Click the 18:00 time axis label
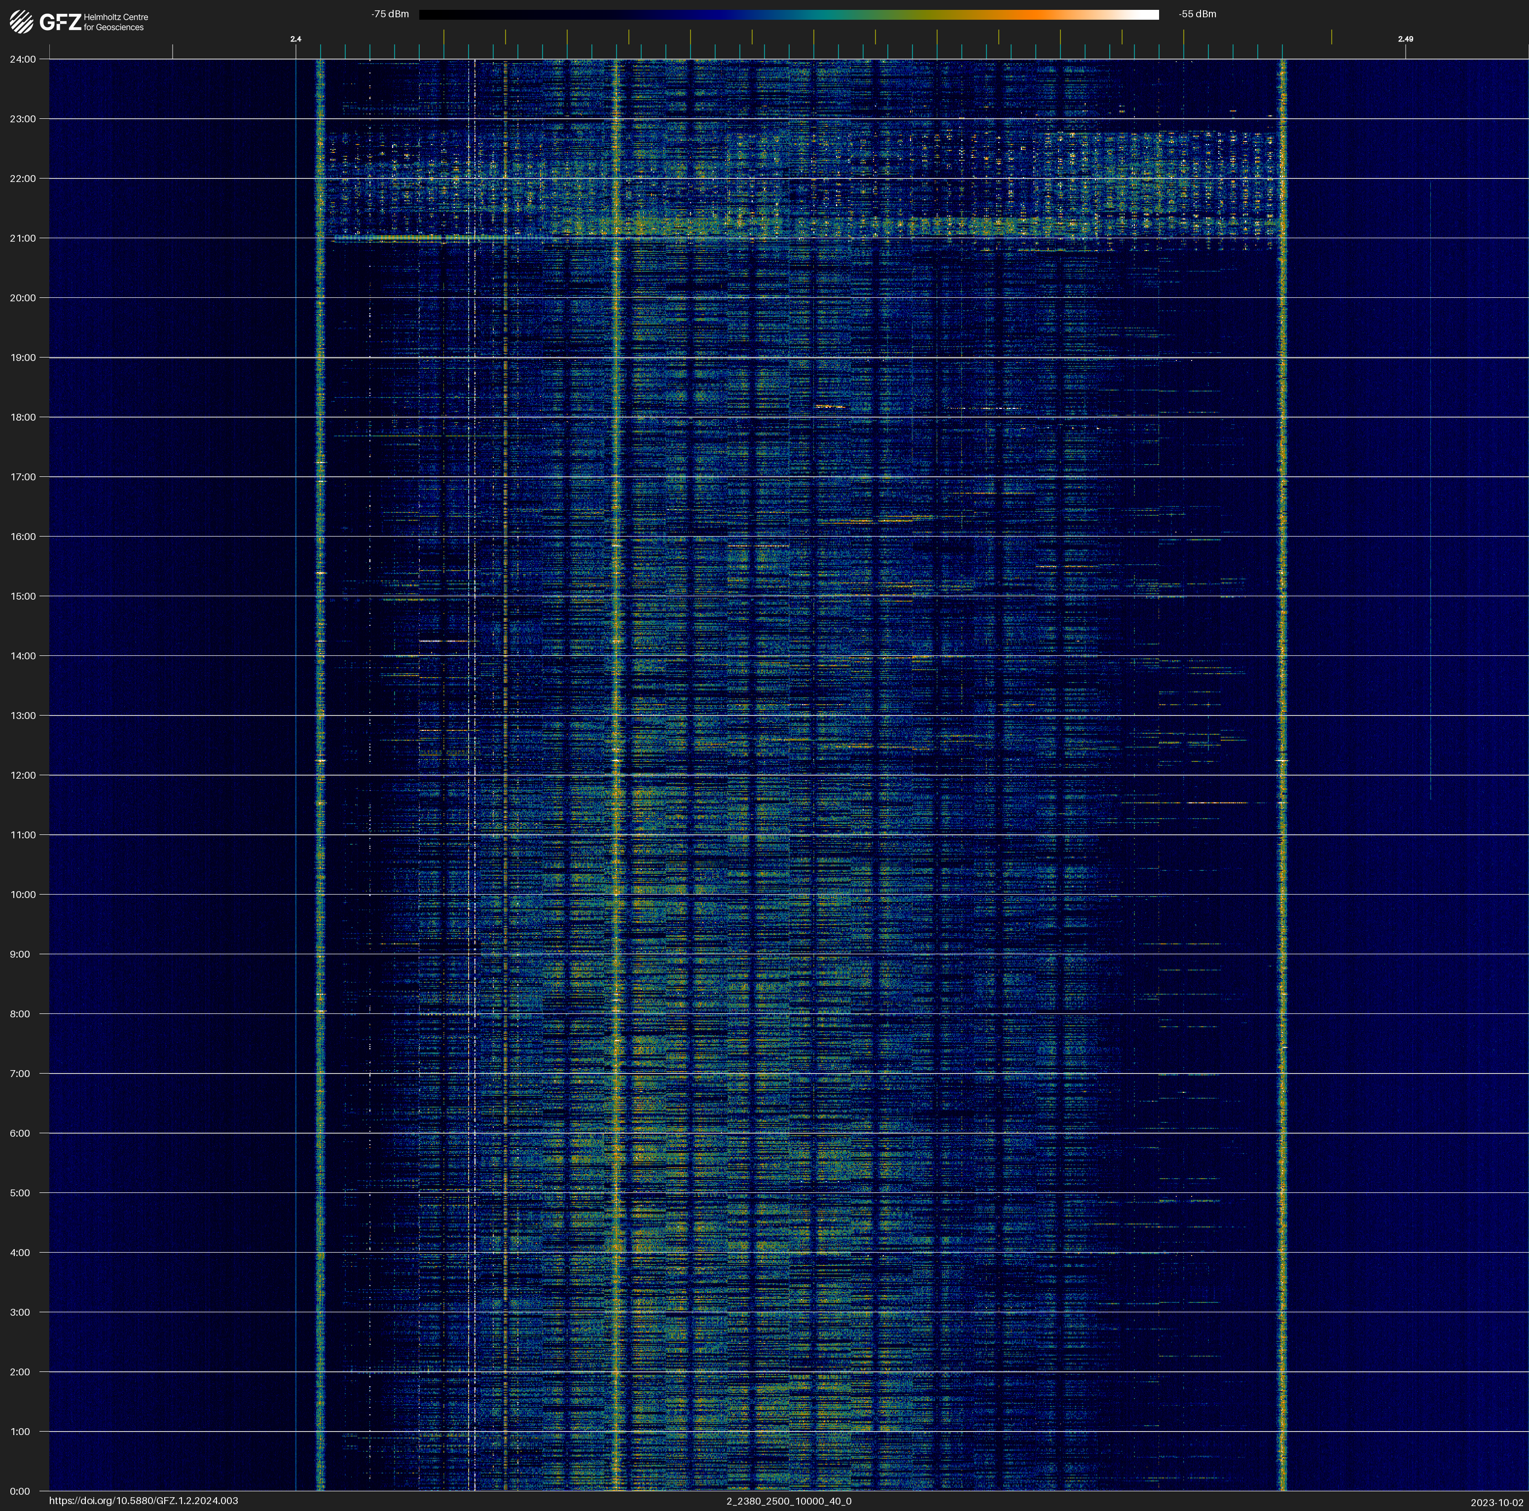Screen dimensions: 1529x1511 23,417
